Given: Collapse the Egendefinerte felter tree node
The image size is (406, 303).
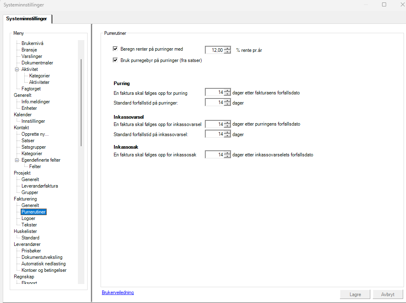Looking at the screenshot, I should [17, 160].
